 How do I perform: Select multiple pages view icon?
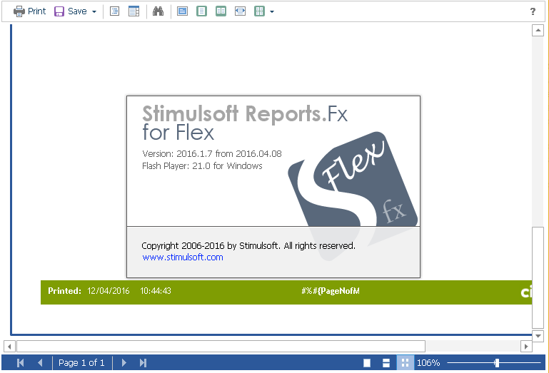tap(259, 11)
